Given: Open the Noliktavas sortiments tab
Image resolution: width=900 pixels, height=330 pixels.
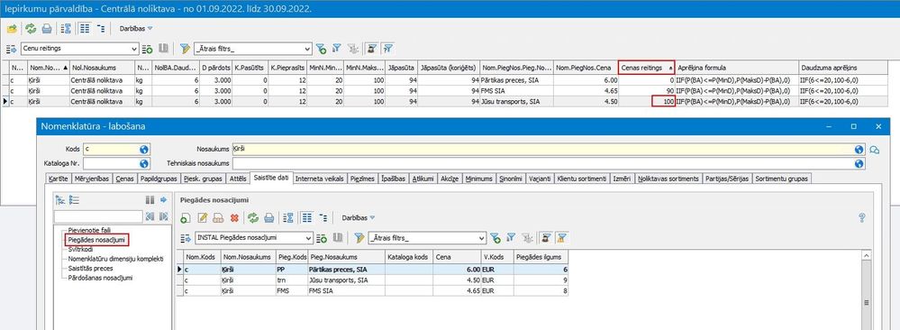Looking at the screenshot, I should pos(669,179).
